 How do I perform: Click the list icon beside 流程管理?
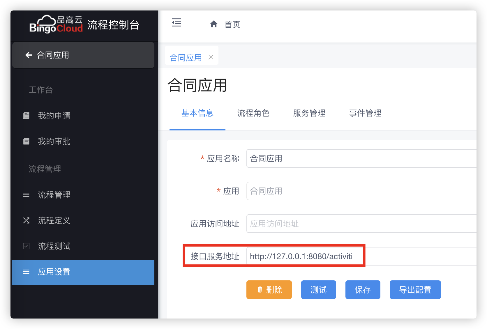pos(26,195)
